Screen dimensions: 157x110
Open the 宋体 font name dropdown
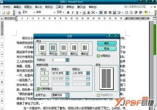tap(55, 12)
